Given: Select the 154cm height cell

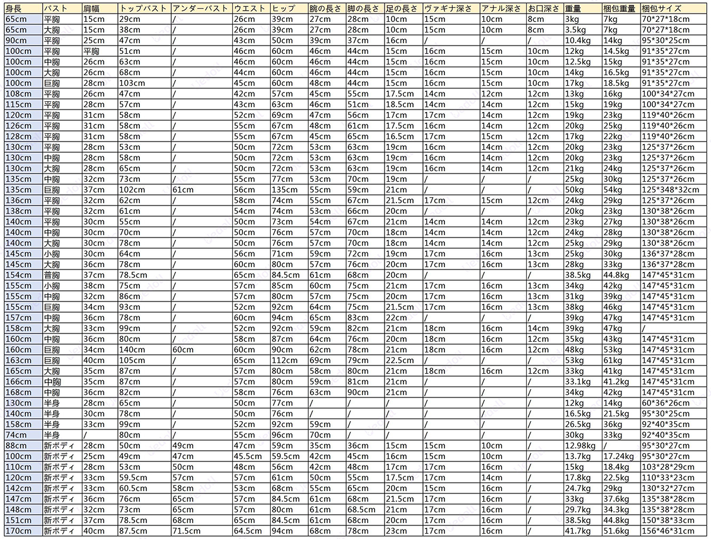Looking at the screenshot, I should pos(23,275).
